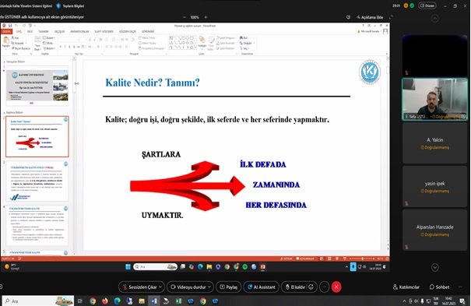Image resolution: width=471 pixels, height=306 pixels.
Task: Open Toplantı Bilgileri shield icon
Action: tap(58, 5)
